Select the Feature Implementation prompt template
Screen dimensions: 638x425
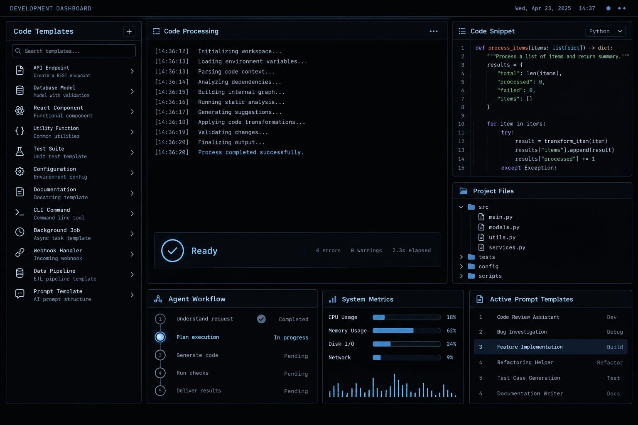click(x=550, y=347)
